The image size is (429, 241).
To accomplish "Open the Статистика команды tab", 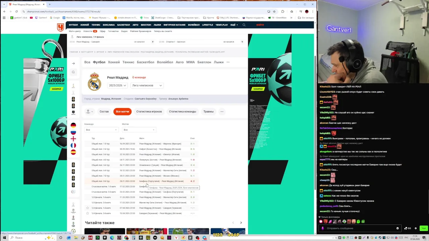I will pos(182,111).
